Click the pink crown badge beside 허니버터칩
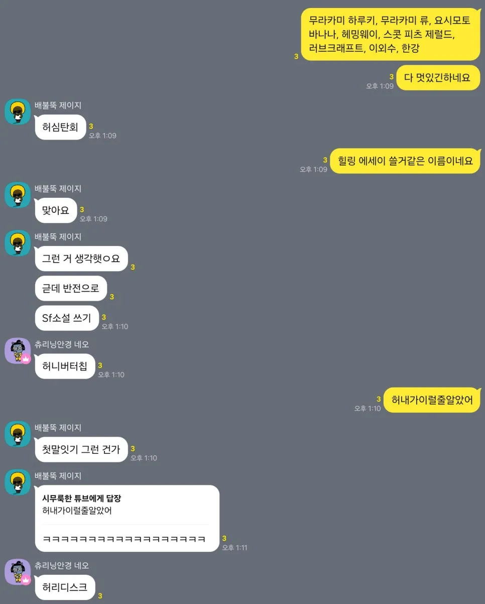The width and height of the screenshot is (485, 604). tap(26, 358)
